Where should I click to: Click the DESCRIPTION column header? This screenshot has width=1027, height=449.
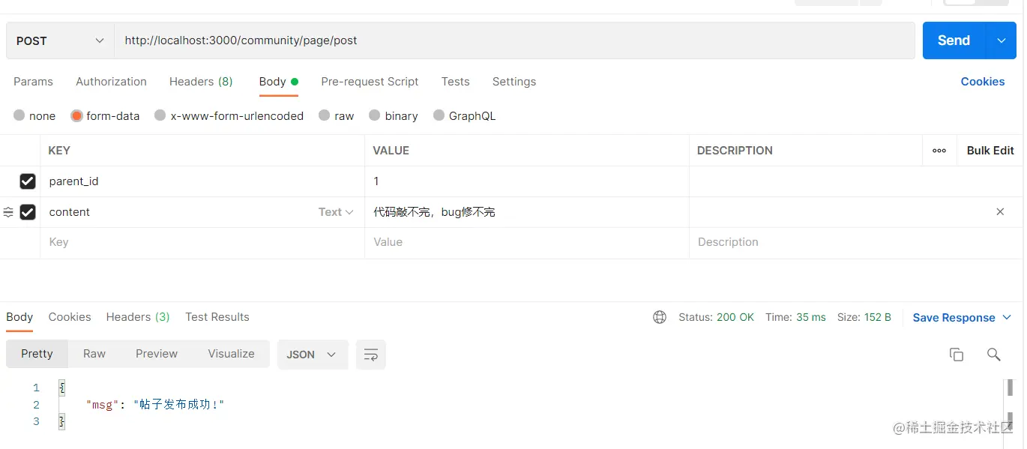(x=735, y=151)
